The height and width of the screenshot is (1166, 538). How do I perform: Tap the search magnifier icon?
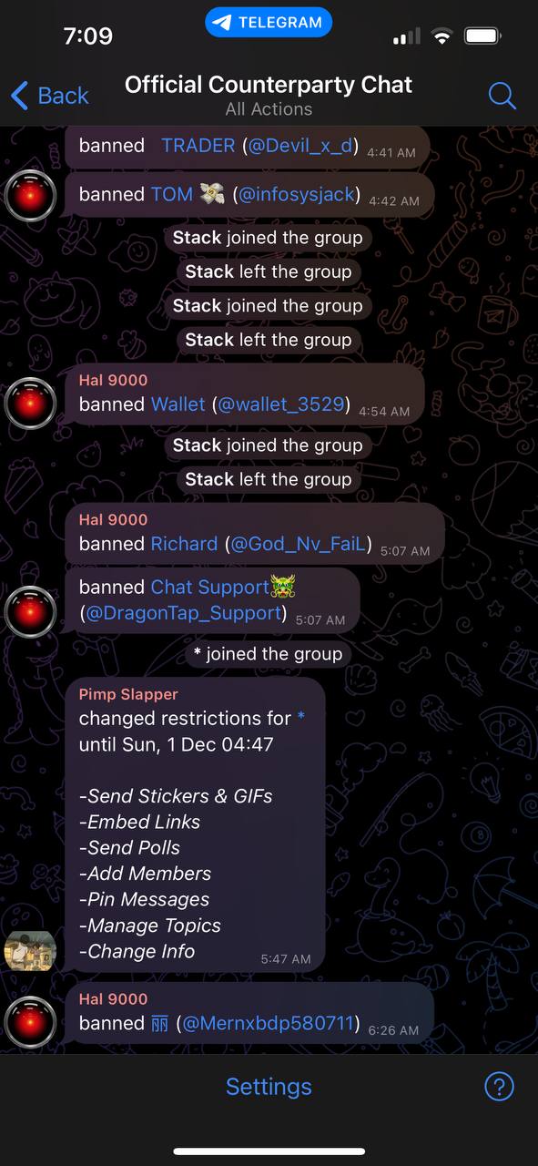(x=502, y=95)
